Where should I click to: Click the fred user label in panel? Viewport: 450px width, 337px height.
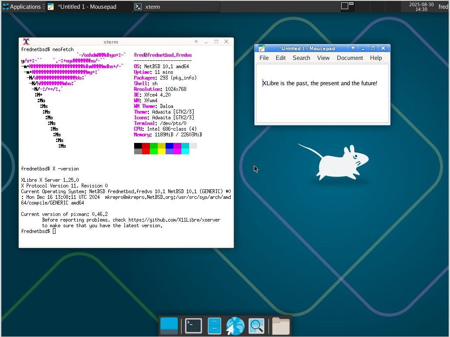[x=443, y=7]
